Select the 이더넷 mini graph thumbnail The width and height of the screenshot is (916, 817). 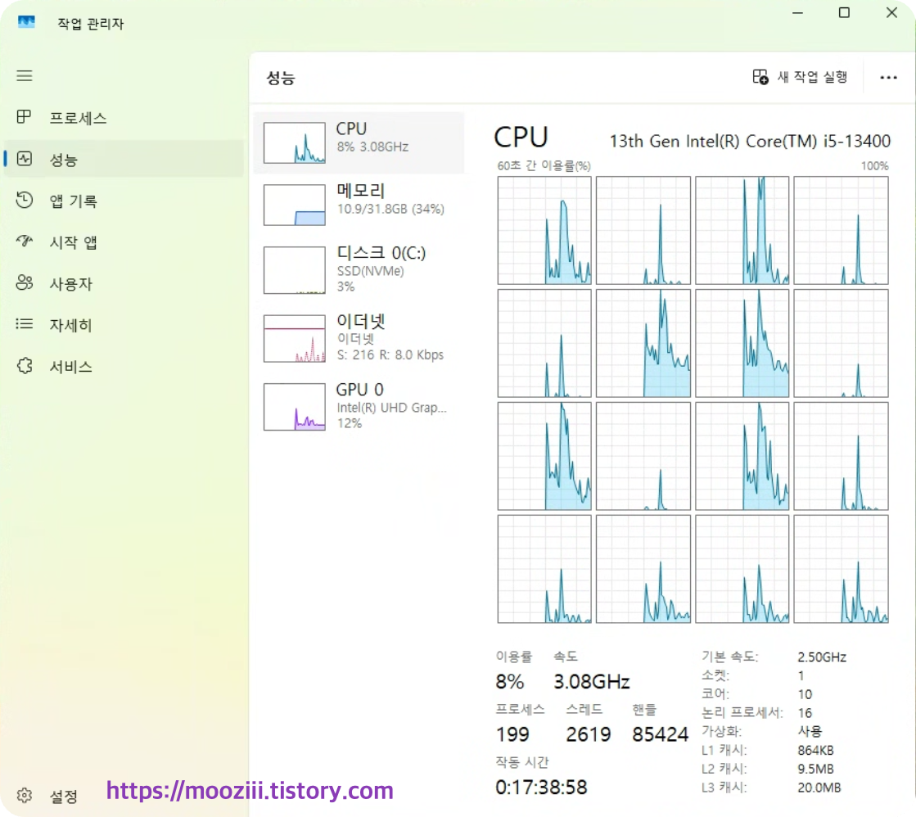(x=295, y=338)
